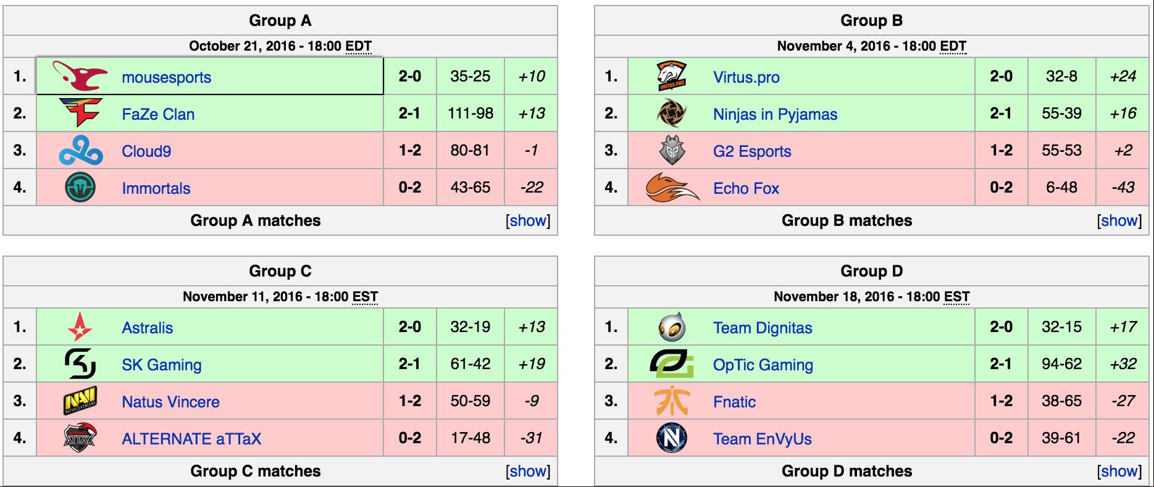The width and height of the screenshot is (1154, 487).
Task: Click the EDT abbreviation in Group A
Action: click(x=359, y=46)
